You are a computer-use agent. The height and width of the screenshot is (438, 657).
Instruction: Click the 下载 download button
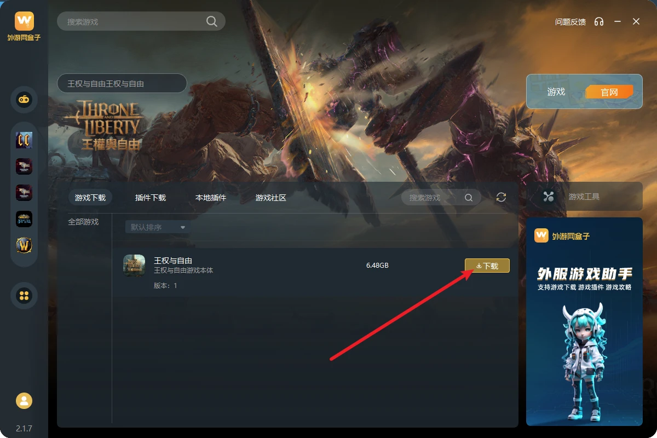(x=487, y=266)
